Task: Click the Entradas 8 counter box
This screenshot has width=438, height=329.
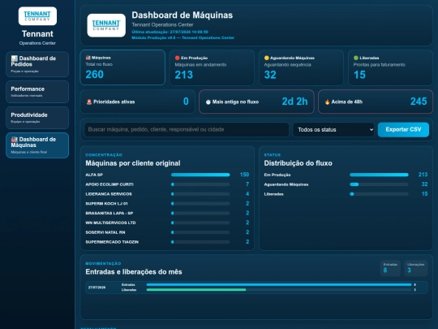Action: (390, 268)
